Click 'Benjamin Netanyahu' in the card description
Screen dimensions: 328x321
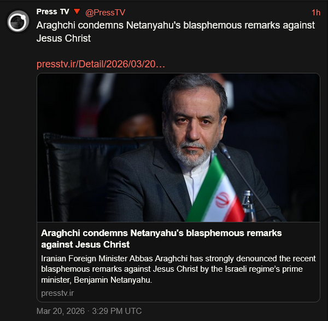point(112,280)
